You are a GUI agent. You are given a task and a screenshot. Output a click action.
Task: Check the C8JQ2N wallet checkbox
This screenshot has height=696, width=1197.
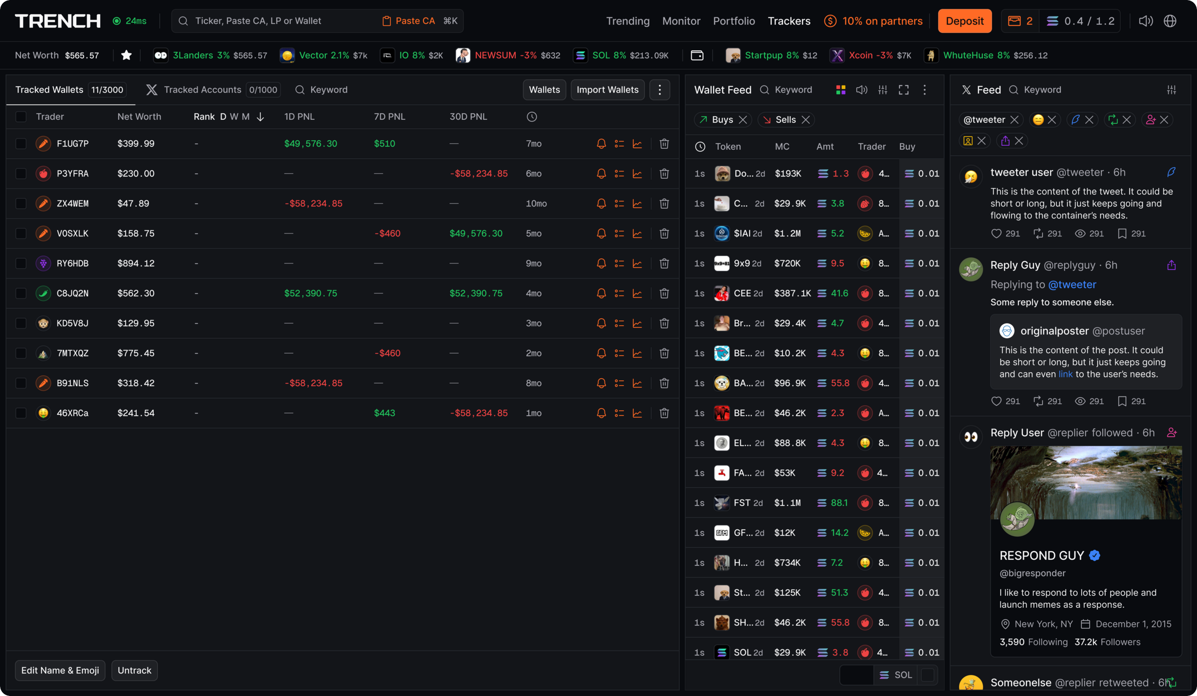(20, 293)
